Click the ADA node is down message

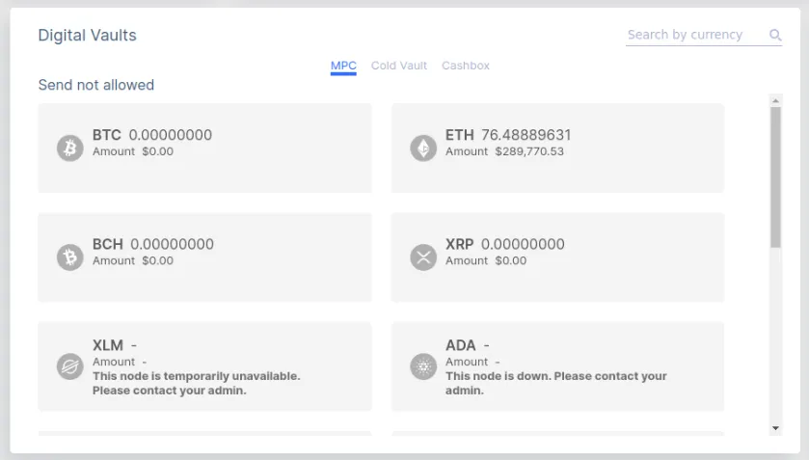tap(556, 383)
